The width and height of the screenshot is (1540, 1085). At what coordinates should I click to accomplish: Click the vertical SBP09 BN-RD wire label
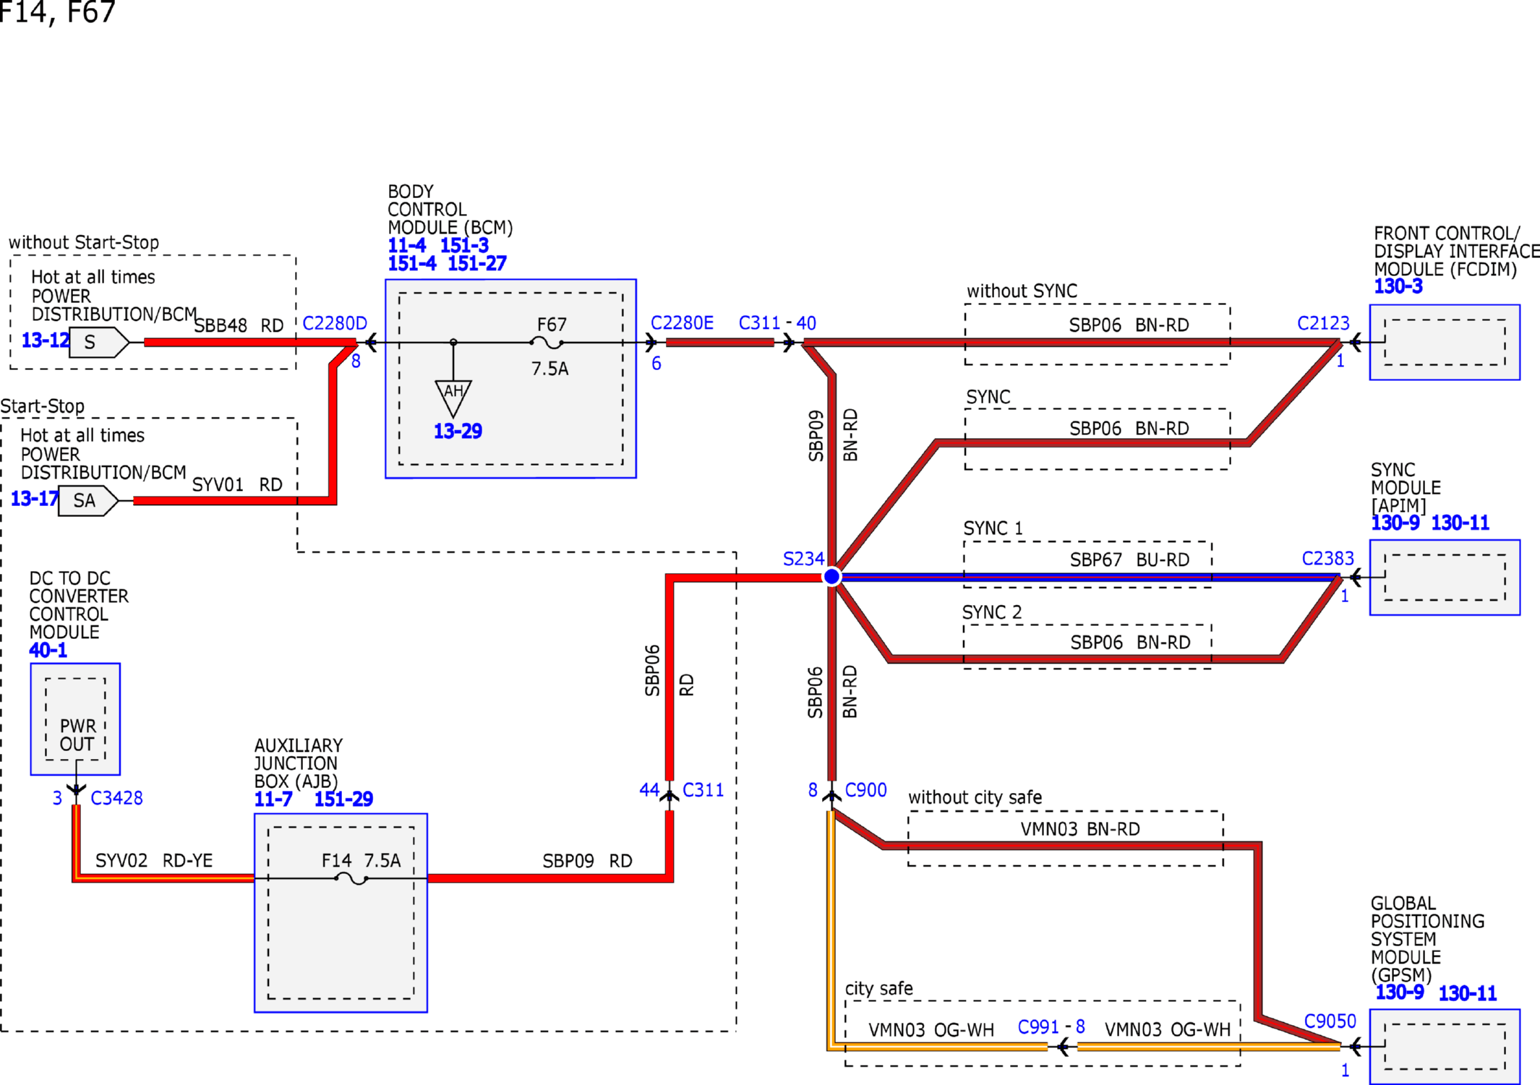click(x=833, y=436)
